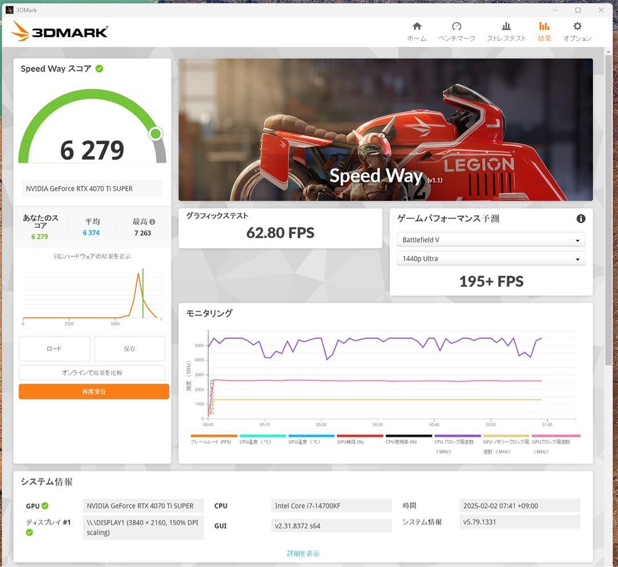The width and height of the screenshot is (618, 567).
Task: Click the info icon on ゲームパフォーマンス予測 panel
Action: (580, 218)
